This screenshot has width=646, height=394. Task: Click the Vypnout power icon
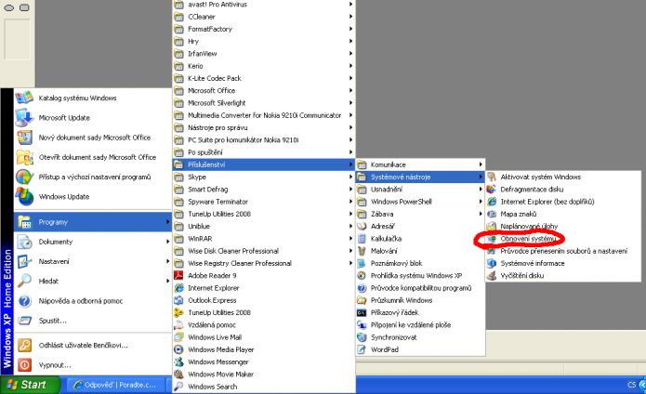pyautogui.click(x=24, y=365)
